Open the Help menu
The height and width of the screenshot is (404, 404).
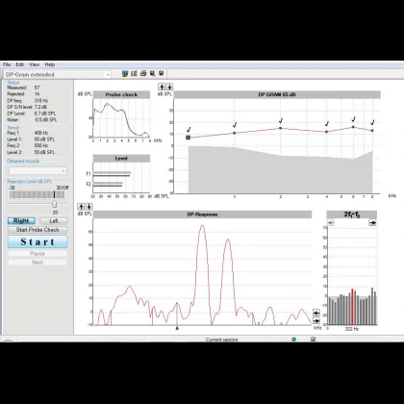(50, 64)
